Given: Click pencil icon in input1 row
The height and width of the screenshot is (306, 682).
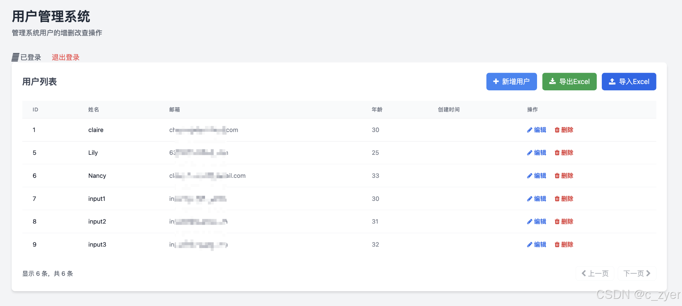Looking at the screenshot, I should pos(529,199).
